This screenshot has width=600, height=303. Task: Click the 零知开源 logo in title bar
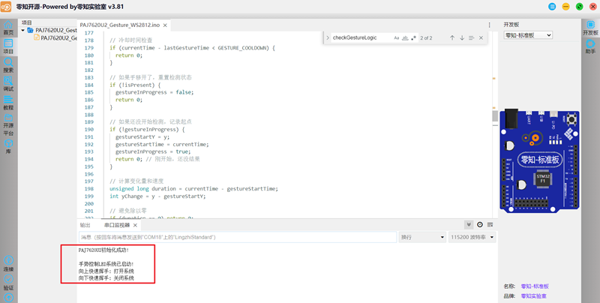point(6,7)
